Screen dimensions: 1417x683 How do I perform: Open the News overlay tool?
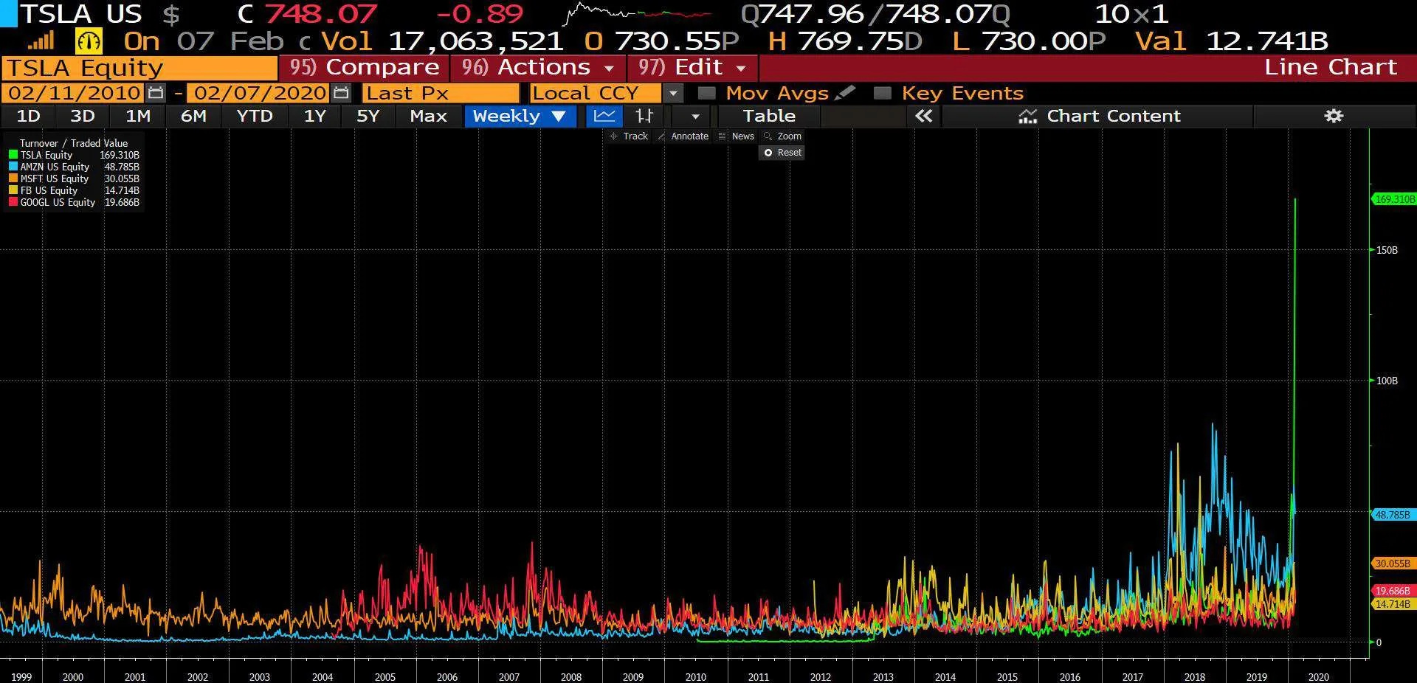(737, 136)
